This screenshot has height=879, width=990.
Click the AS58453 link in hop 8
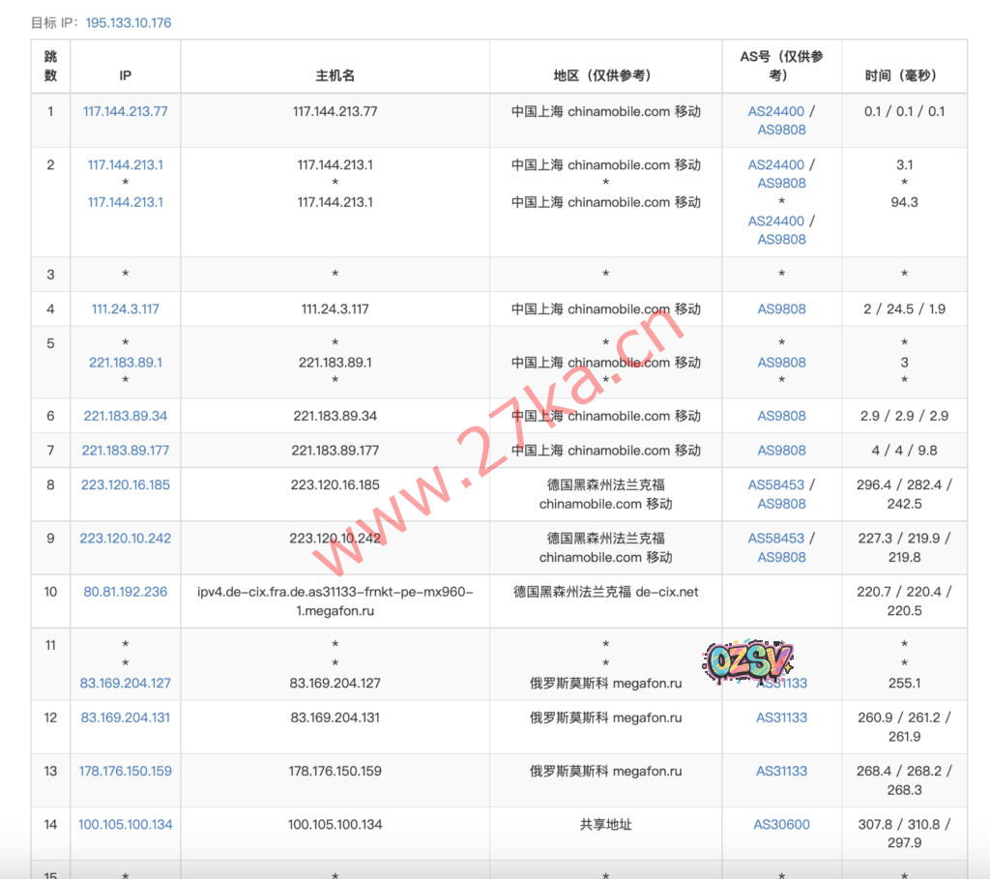tap(775, 484)
